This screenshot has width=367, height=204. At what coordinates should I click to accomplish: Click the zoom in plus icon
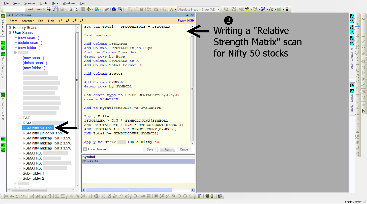(185, 196)
